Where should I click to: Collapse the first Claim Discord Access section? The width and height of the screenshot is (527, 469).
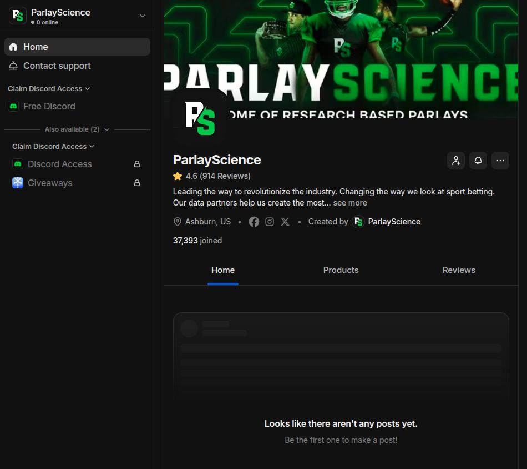[49, 88]
